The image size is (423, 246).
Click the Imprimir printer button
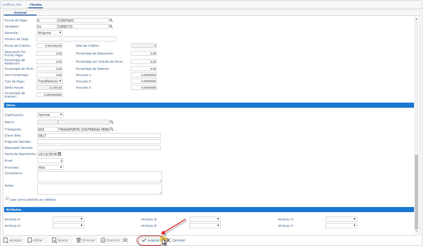110,240
